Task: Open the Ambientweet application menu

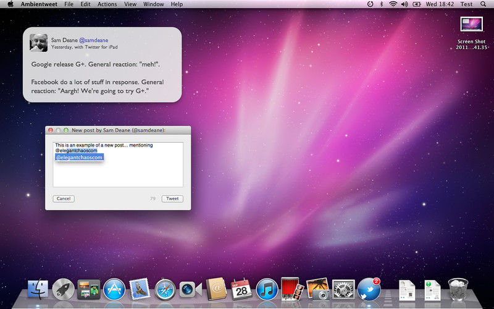Action: (39, 4)
